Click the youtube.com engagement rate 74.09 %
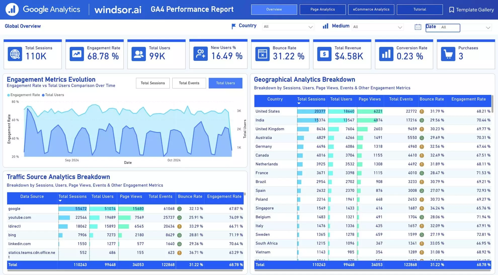The height and width of the screenshot is (275, 498). tap(236, 218)
